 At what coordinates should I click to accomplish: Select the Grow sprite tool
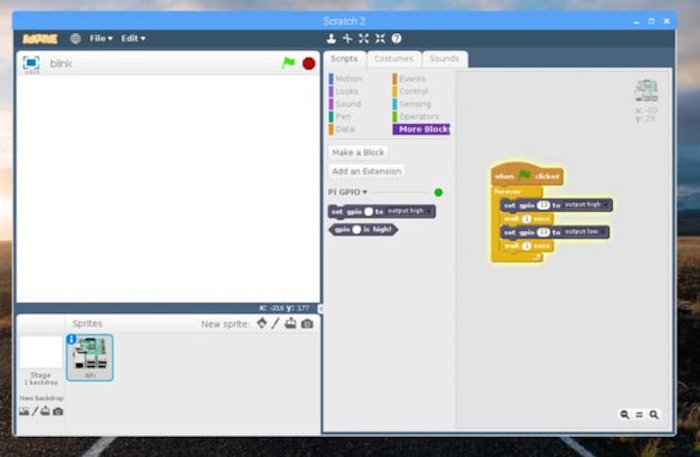[x=363, y=39]
